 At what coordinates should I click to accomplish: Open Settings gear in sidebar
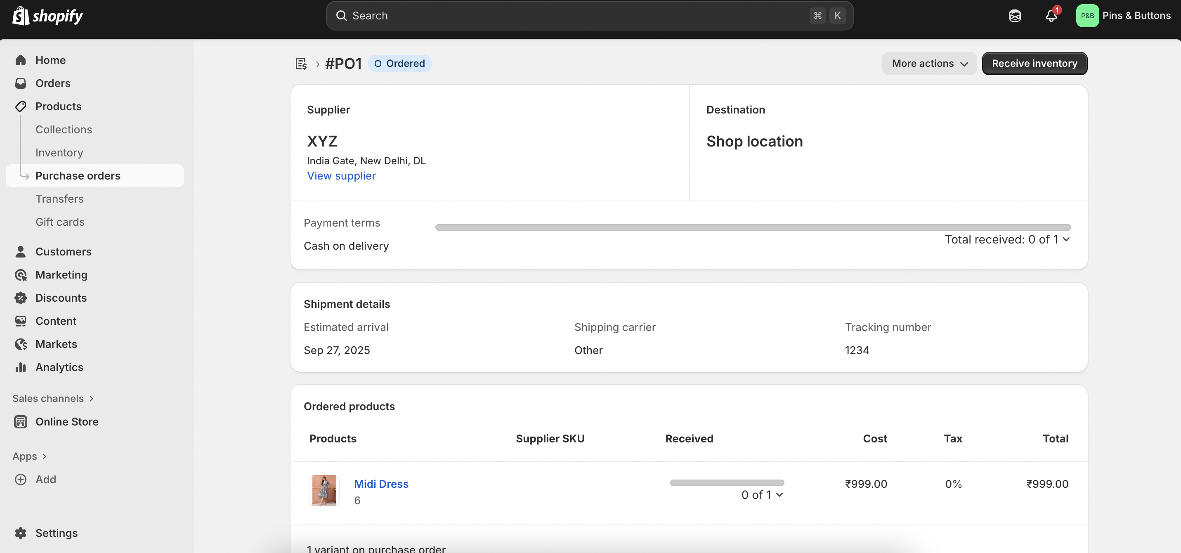point(21,533)
